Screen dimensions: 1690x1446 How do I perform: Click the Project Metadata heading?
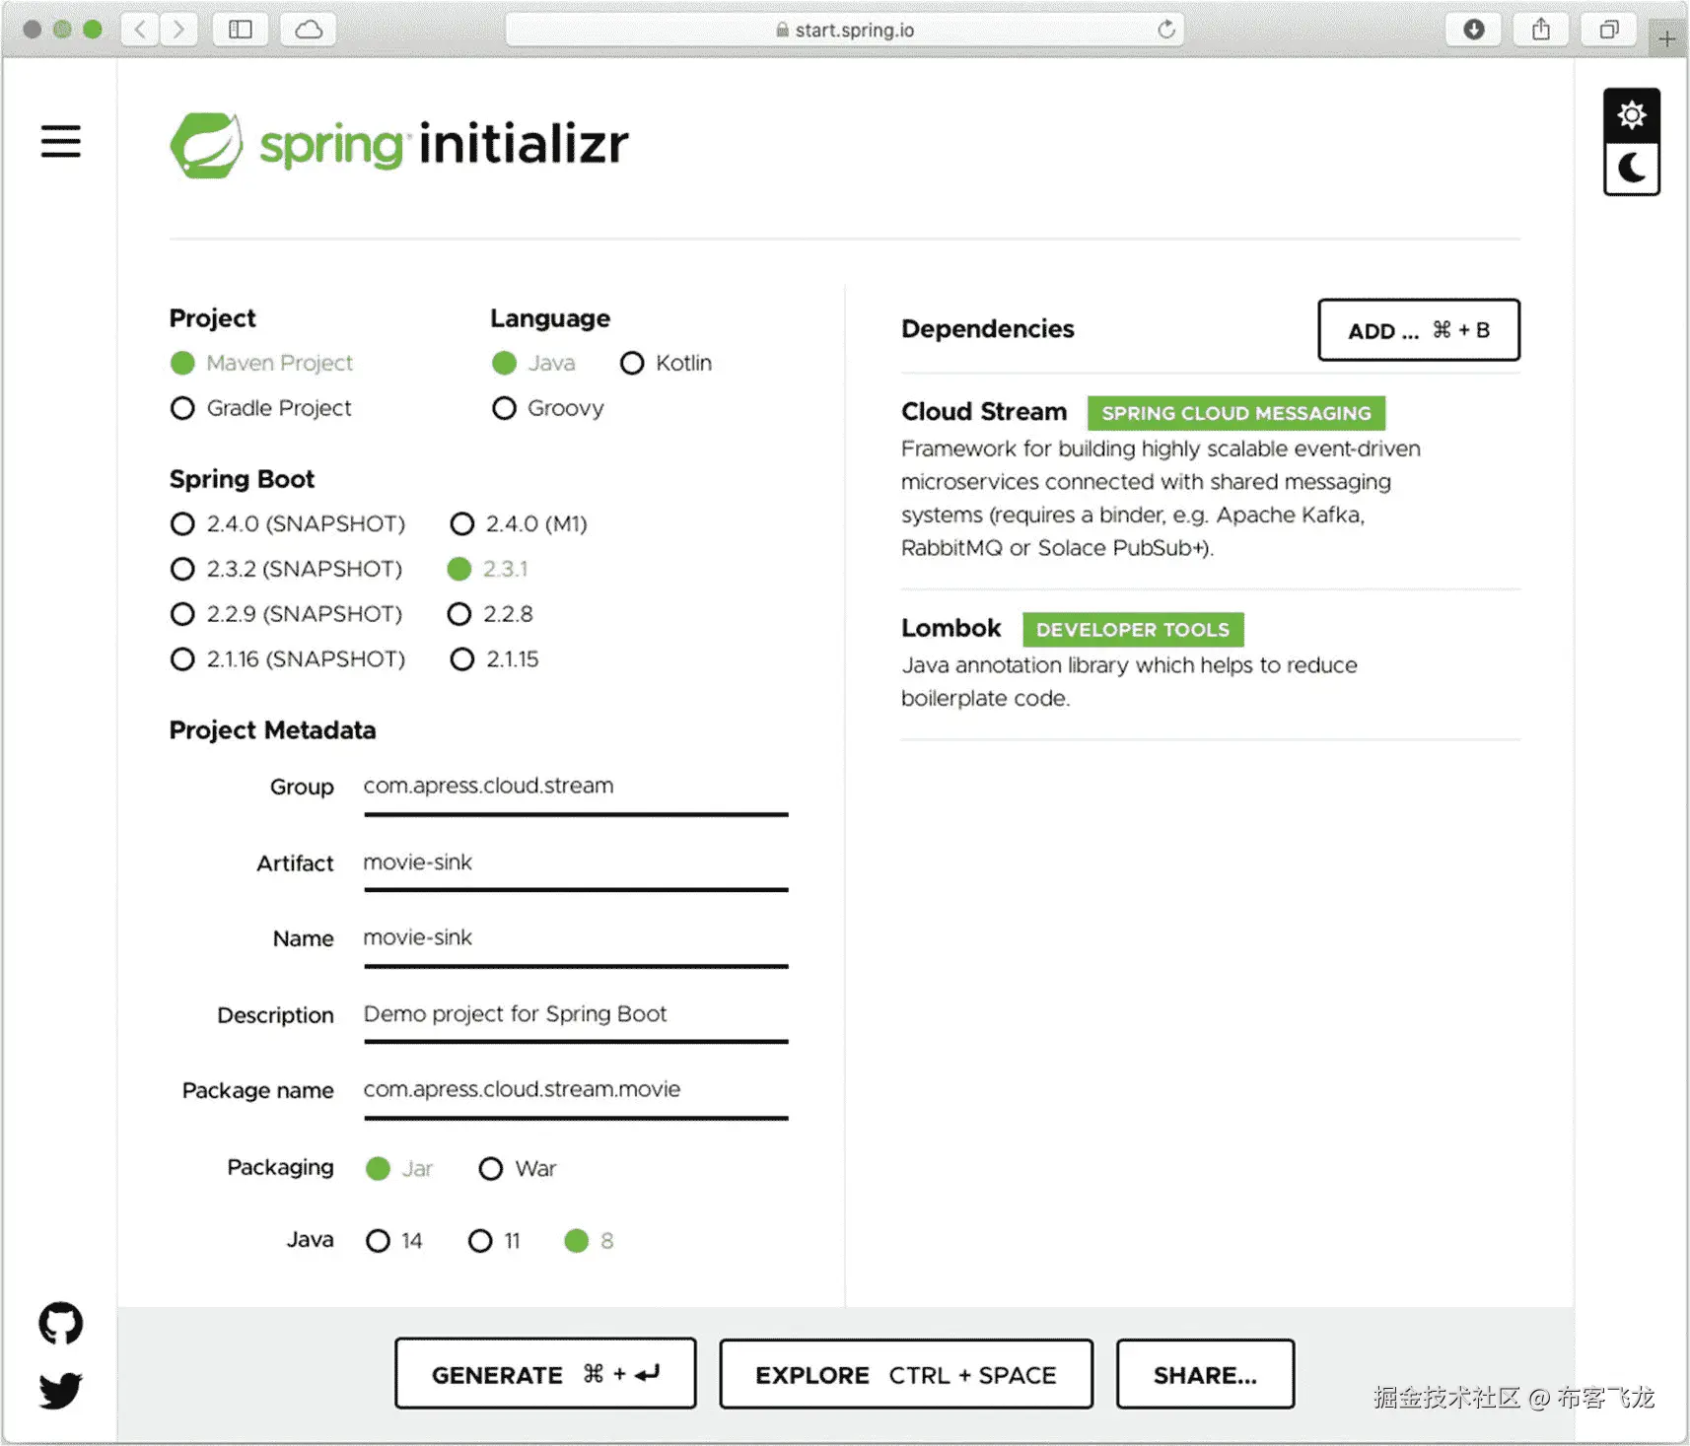(273, 730)
